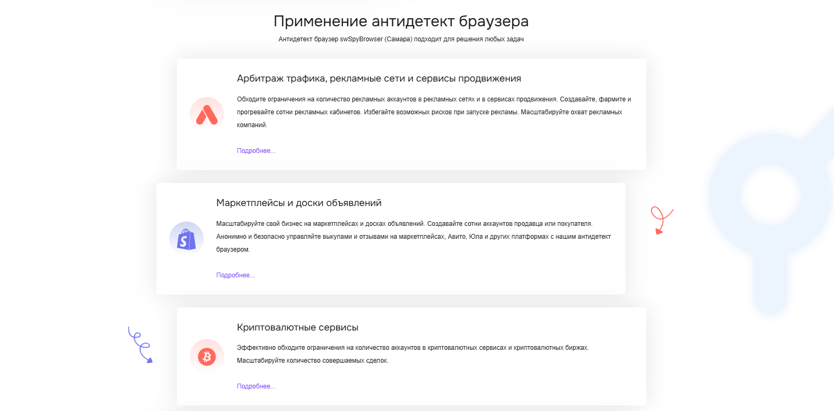Click the red Google Ads style icon
Screen dimensions: 834x411
tap(207, 114)
